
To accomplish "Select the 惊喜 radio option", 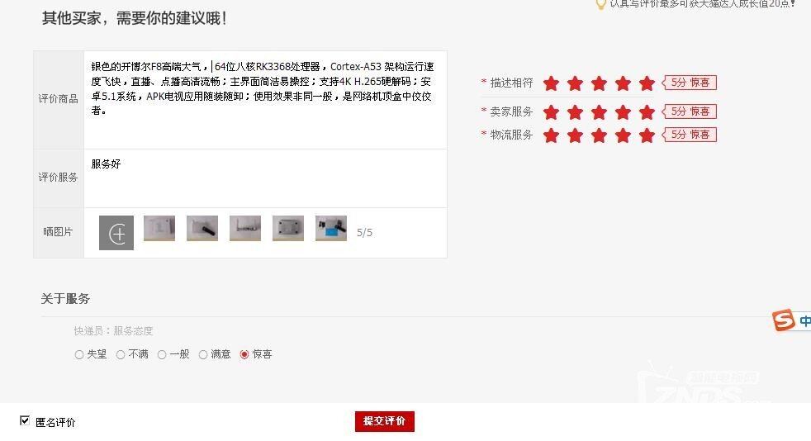I will [244, 354].
